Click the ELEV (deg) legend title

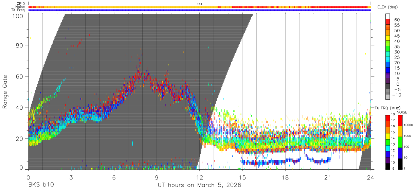(x=387, y=7)
